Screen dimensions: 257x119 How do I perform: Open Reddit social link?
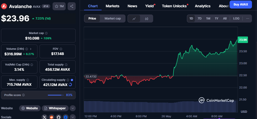52,117
